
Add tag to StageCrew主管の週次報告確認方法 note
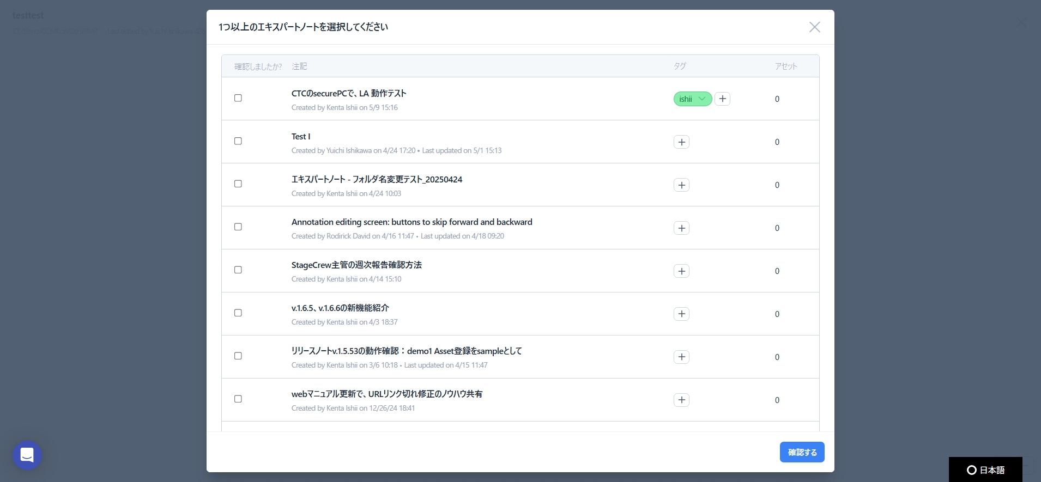click(681, 271)
